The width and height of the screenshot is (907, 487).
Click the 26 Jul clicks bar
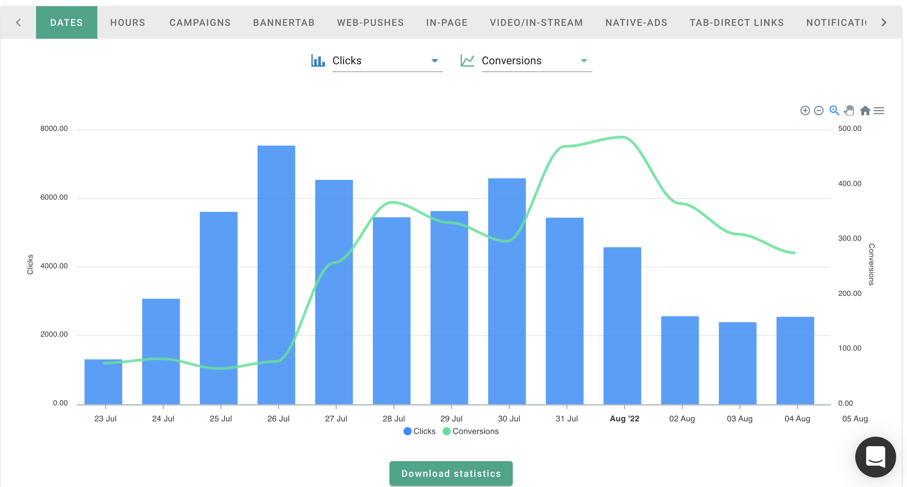[x=276, y=274]
